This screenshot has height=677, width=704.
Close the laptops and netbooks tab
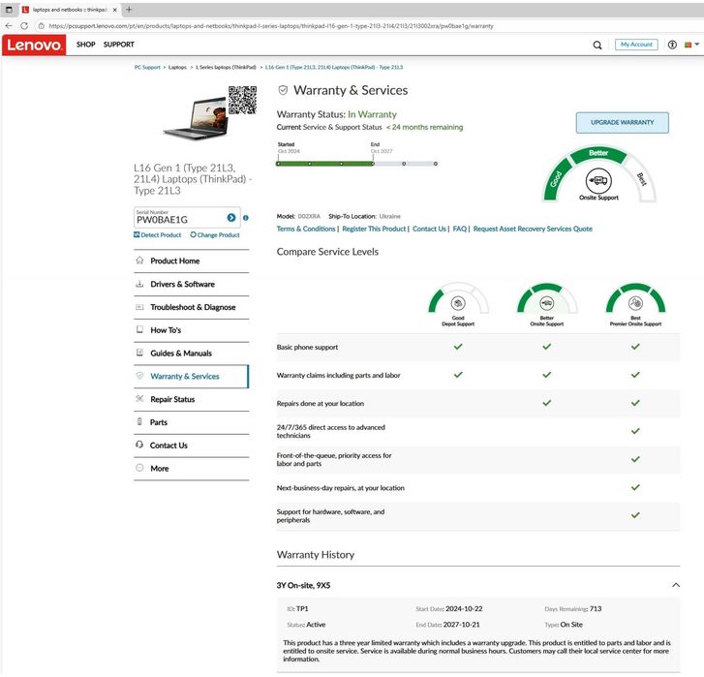(115, 10)
